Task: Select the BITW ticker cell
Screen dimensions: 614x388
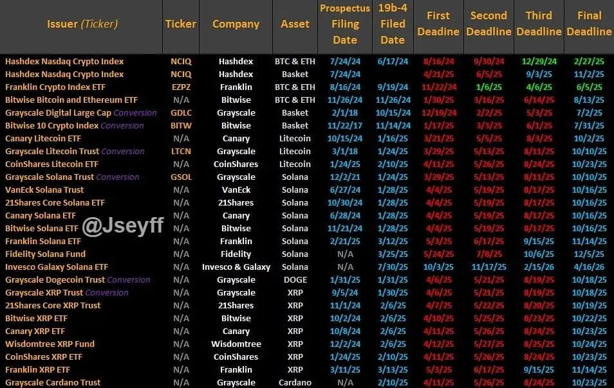Action: [x=181, y=126]
